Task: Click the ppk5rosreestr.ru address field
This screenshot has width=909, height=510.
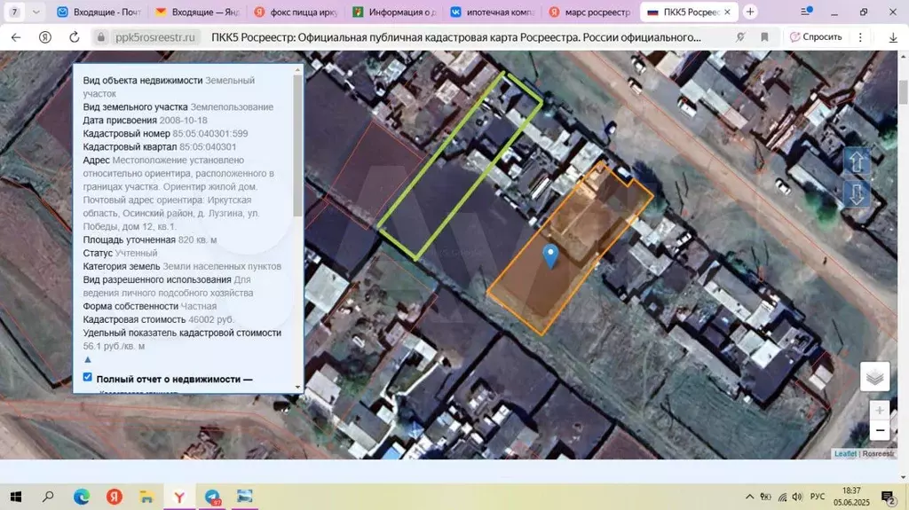Action: [154, 37]
